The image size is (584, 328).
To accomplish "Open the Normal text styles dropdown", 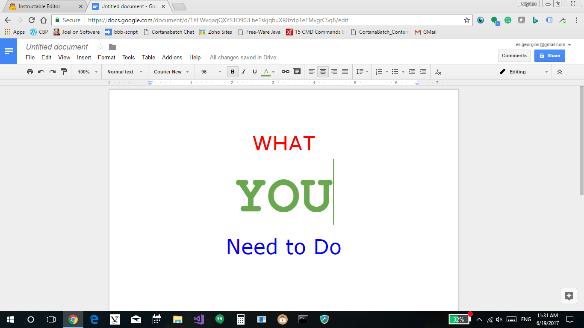I will 125,72.
